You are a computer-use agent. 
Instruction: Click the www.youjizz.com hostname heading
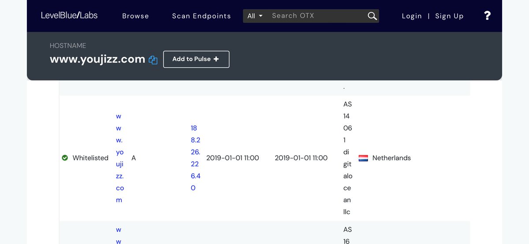pos(97,59)
